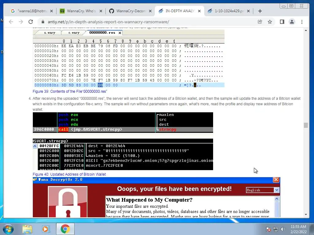
Task: Close the "WannaCry. Who's" tab
Action: (101, 11)
